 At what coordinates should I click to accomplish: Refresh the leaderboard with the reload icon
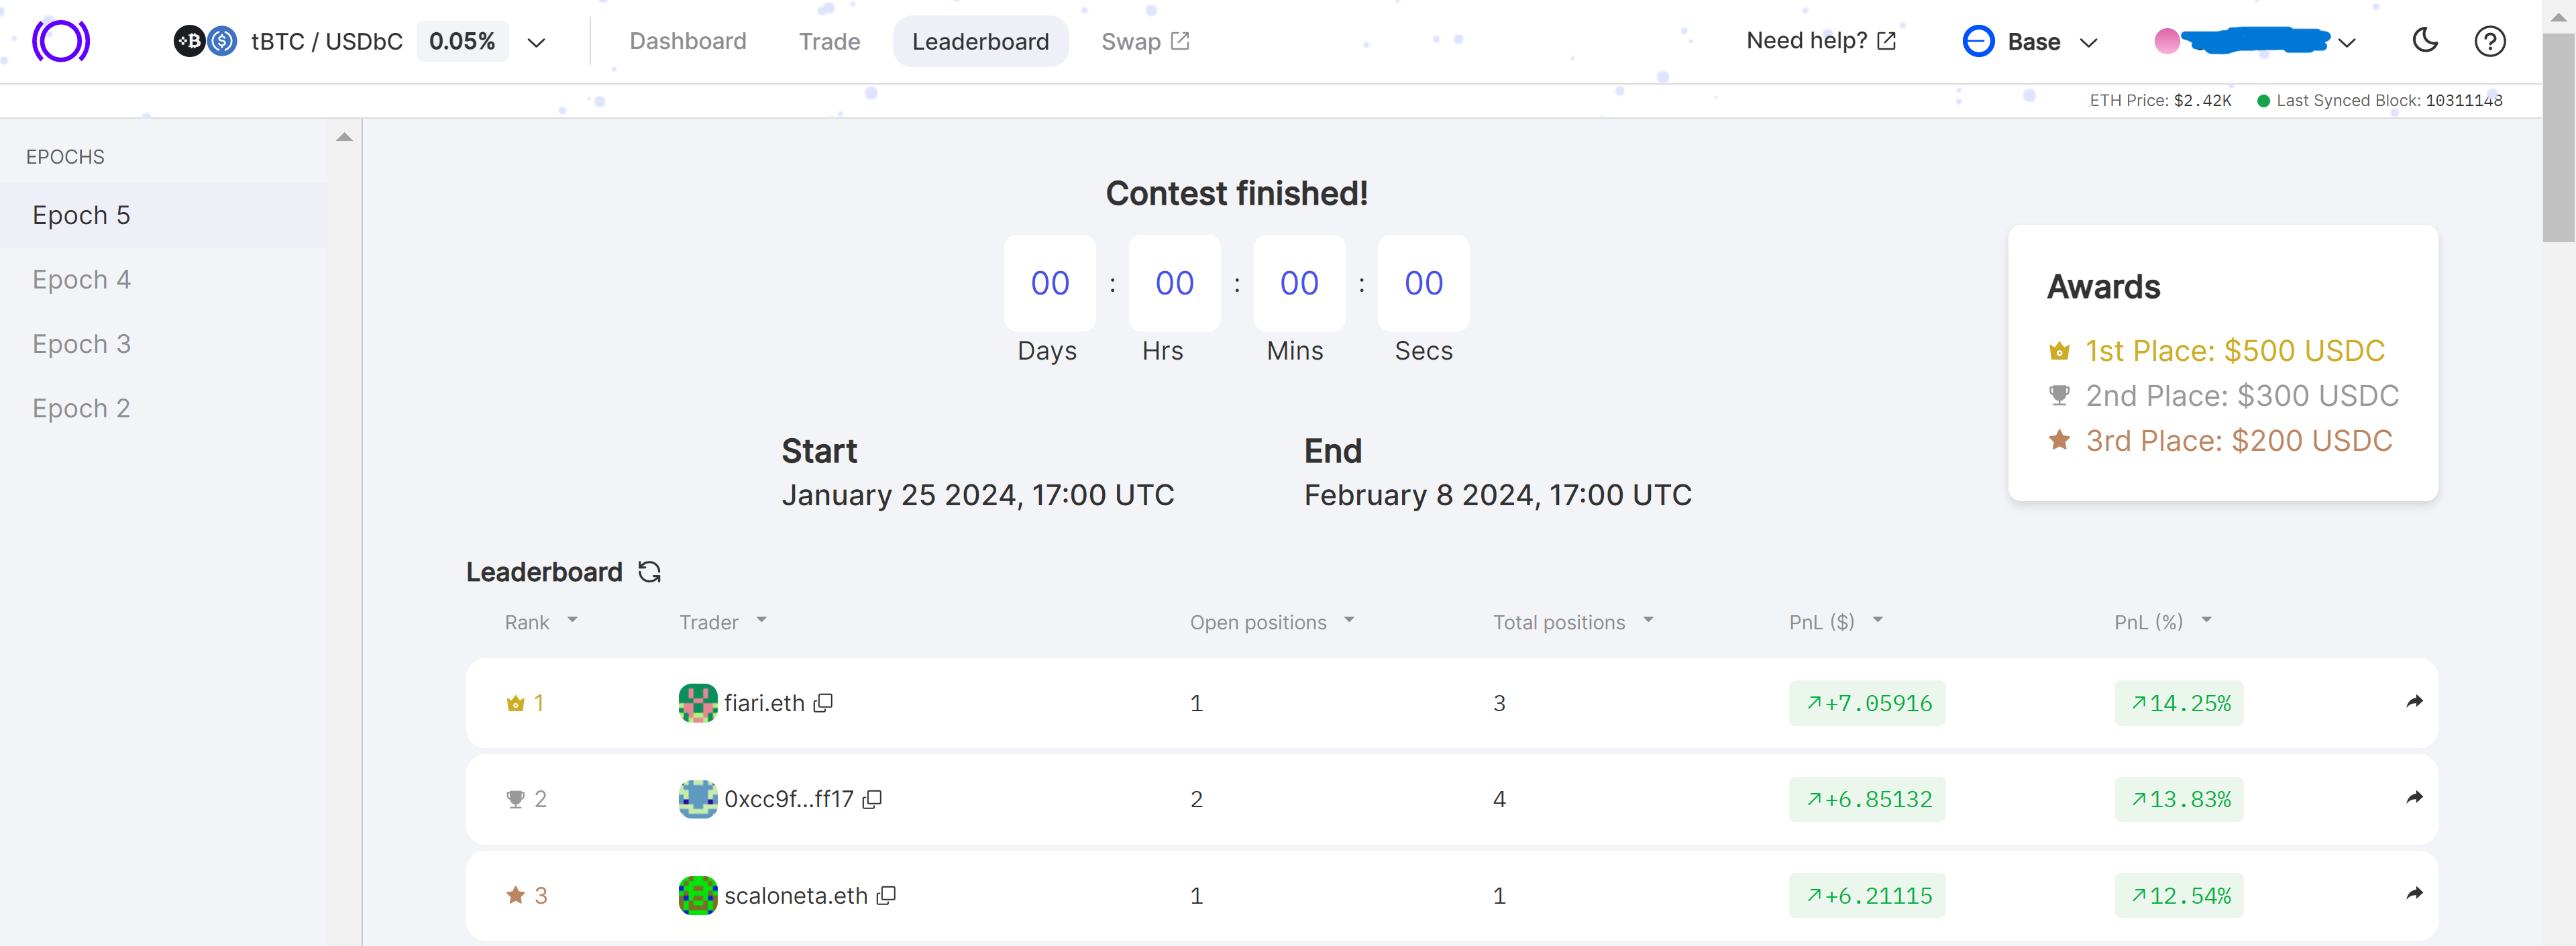649,572
